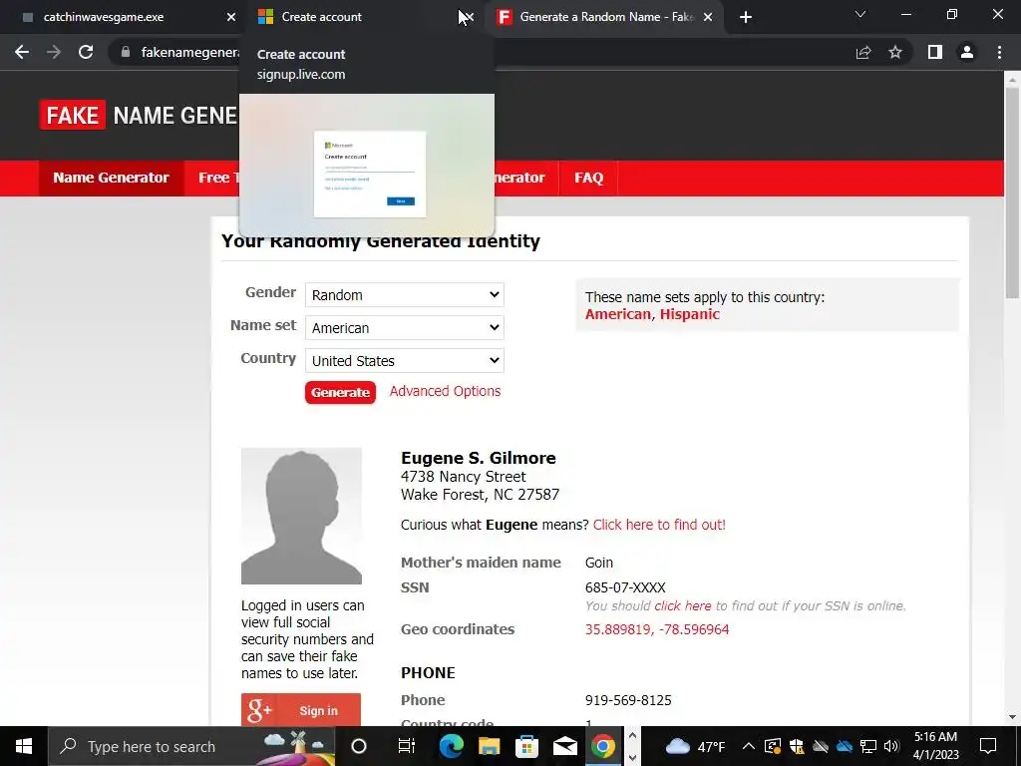Click the name Eugene S. Gilmore
This screenshot has height=766, width=1021.
pos(479,458)
